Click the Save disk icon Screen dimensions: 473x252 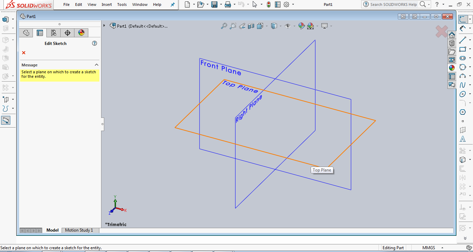point(214,4)
